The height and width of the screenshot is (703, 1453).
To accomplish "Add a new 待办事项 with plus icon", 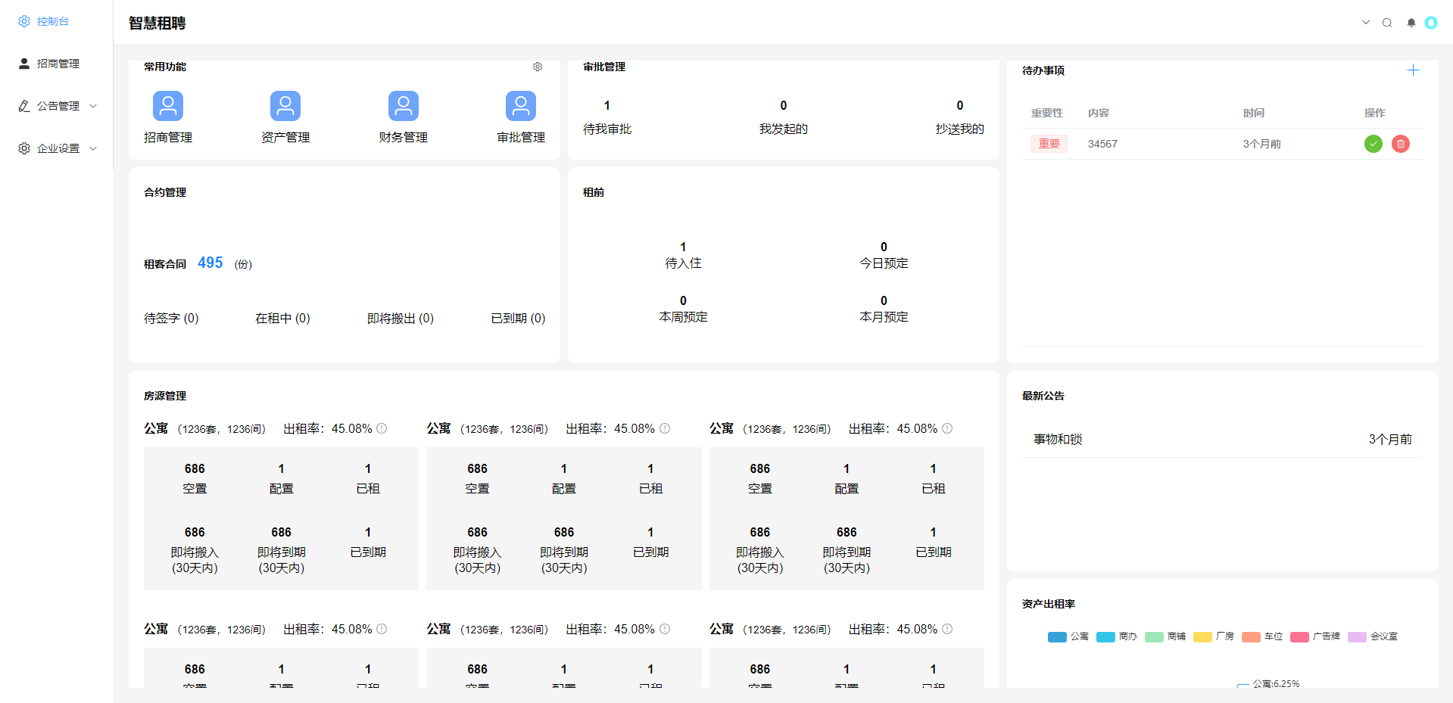I will [1413, 70].
